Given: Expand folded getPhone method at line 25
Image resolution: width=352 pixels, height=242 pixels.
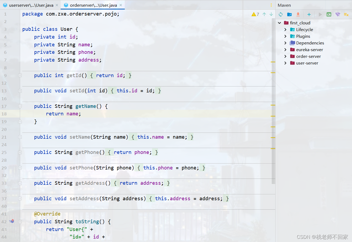Looking at the screenshot, I should click(x=20, y=152).
